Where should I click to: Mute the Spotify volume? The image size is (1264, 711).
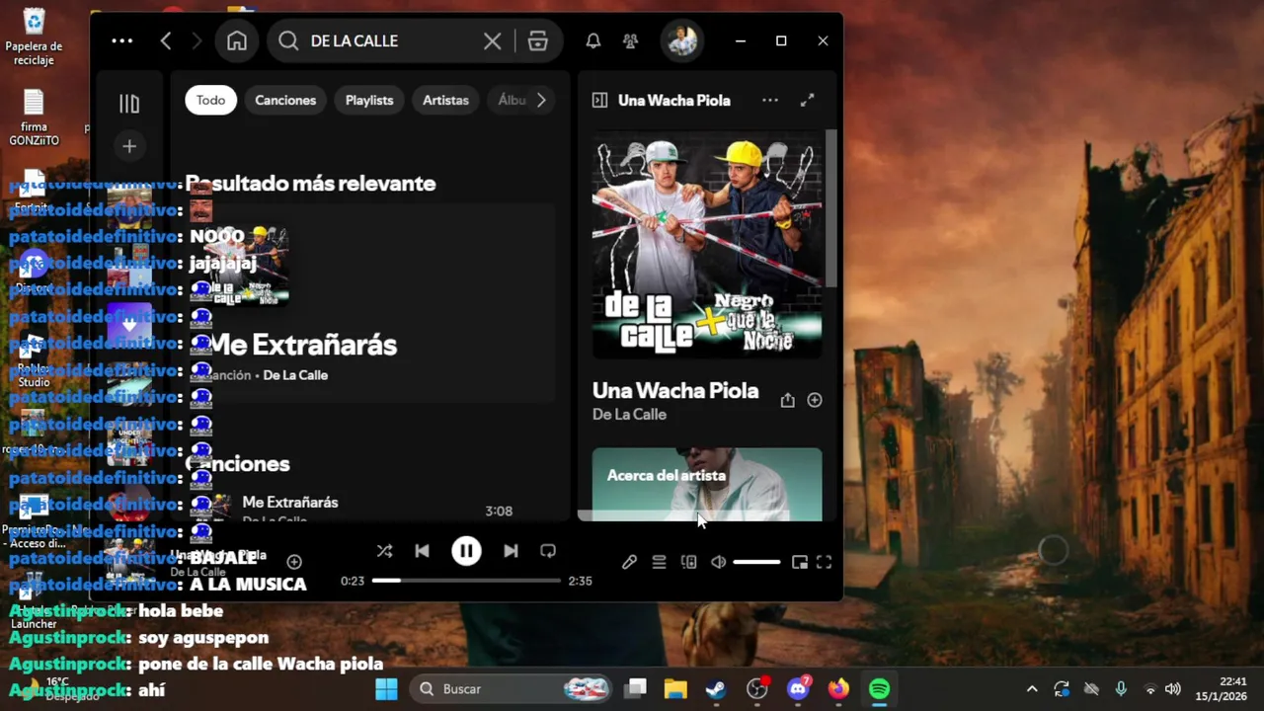[x=718, y=562]
